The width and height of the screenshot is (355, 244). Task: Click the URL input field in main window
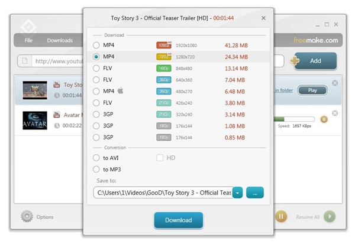(x=57, y=61)
